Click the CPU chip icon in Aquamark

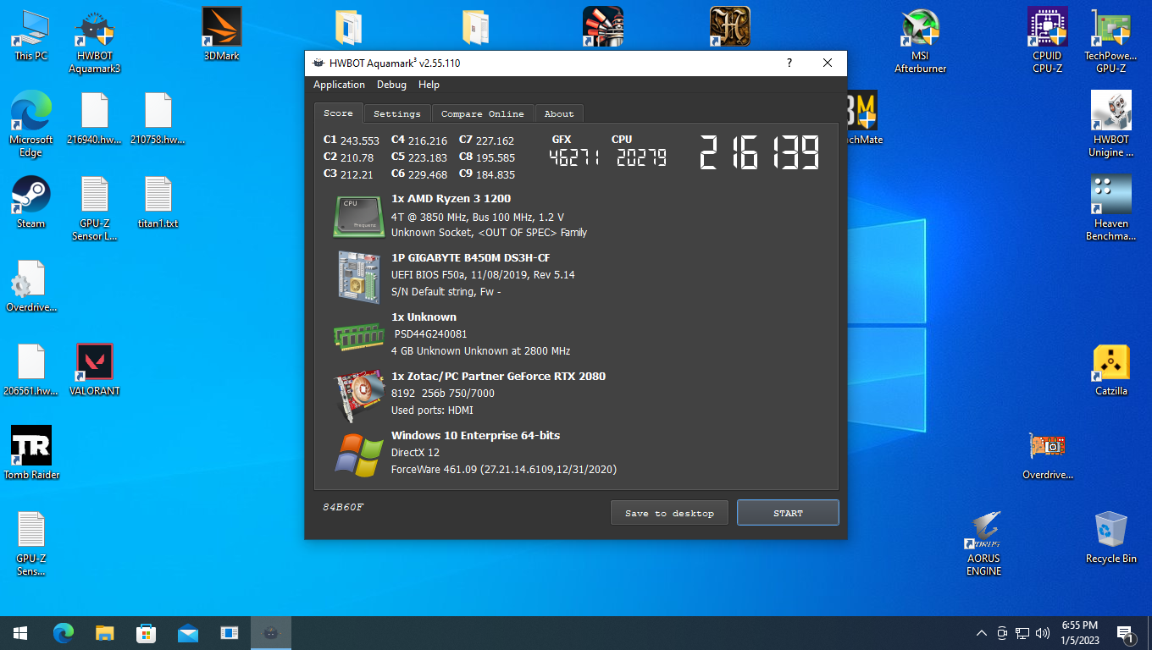tap(359, 216)
